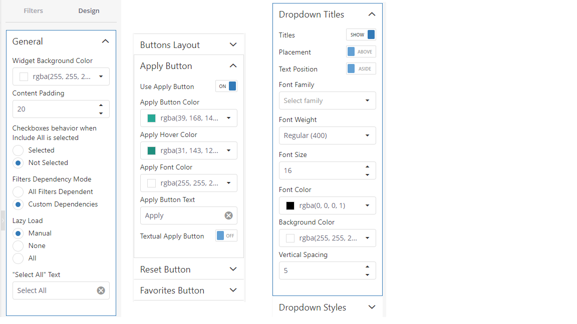The width and height of the screenshot is (577, 324).
Task: Clear the "Select All" Text field
Action: pos(101,290)
